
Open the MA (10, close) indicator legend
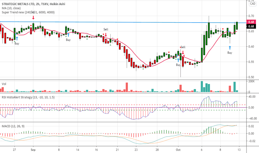pyautogui.click(x=11, y=8)
